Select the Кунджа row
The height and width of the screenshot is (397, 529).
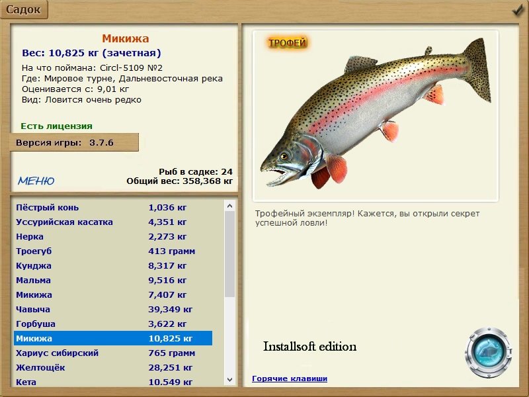tap(113, 265)
